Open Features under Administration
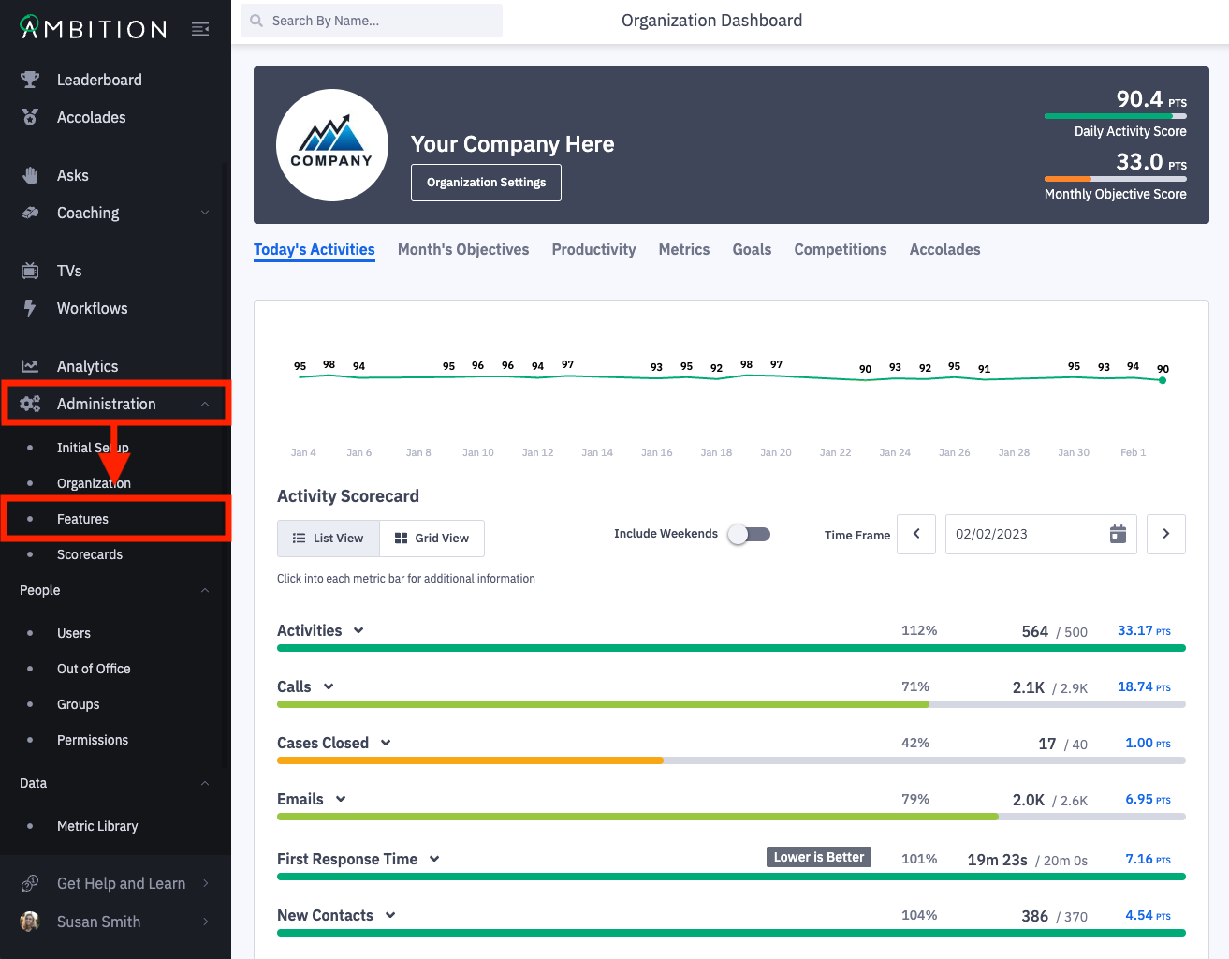 82,519
